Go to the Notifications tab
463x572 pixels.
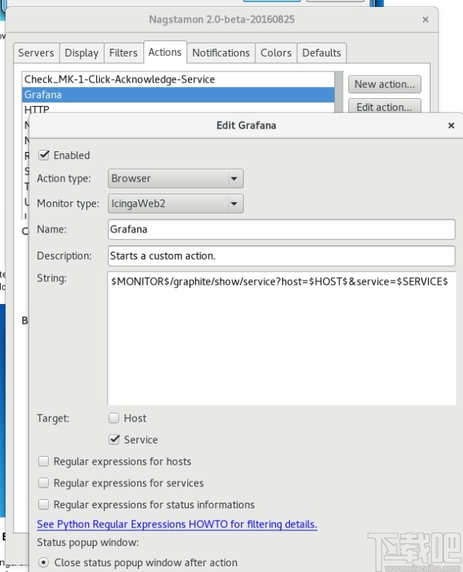pyautogui.click(x=221, y=53)
